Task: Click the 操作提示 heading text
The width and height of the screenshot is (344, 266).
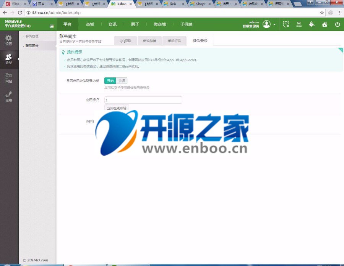Action: pyautogui.click(x=75, y=52)
